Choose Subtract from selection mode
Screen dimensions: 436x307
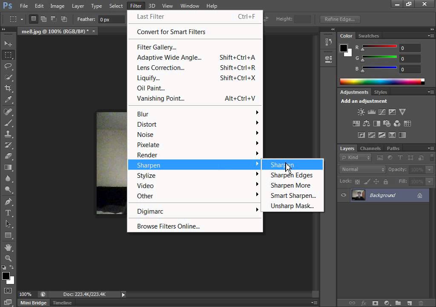(54, 19)
